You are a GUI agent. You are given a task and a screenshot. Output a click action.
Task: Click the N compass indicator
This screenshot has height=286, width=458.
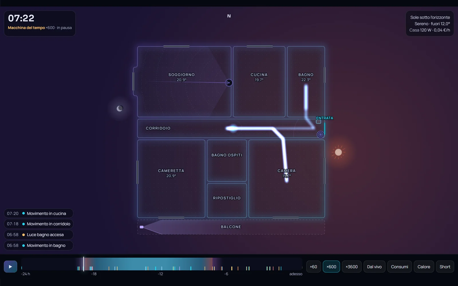coord(229,16)
